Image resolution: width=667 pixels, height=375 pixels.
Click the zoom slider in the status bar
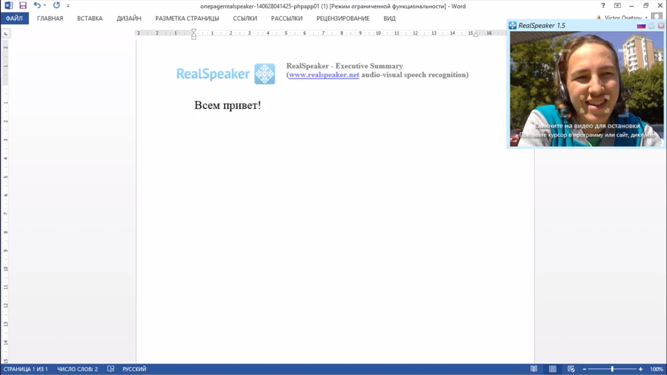(x=612, y=369)
